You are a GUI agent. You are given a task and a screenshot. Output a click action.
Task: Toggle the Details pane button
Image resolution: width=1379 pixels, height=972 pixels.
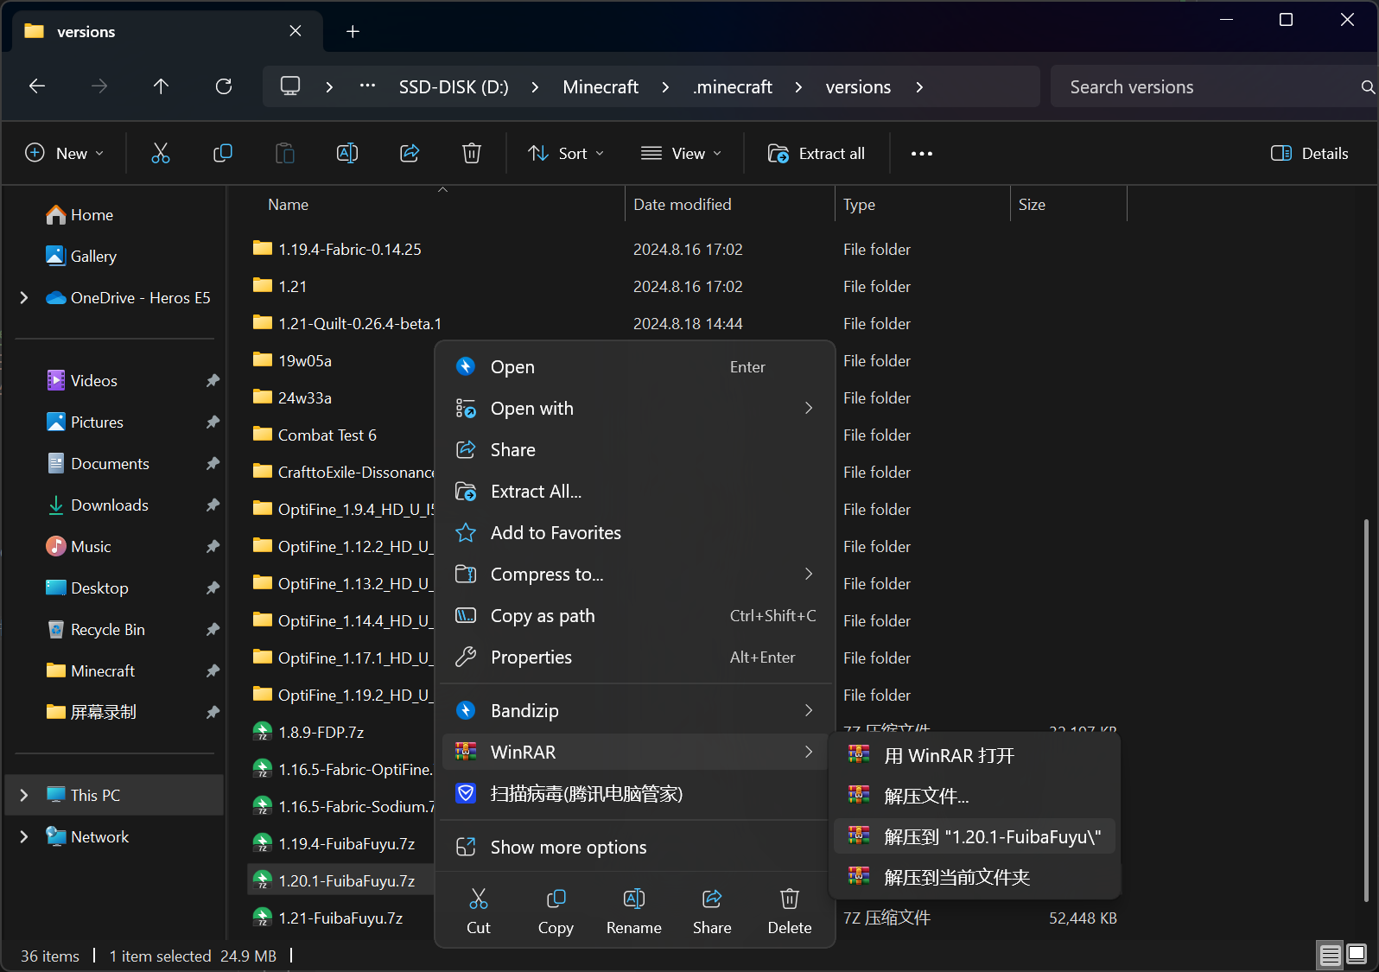point(1310,154)
